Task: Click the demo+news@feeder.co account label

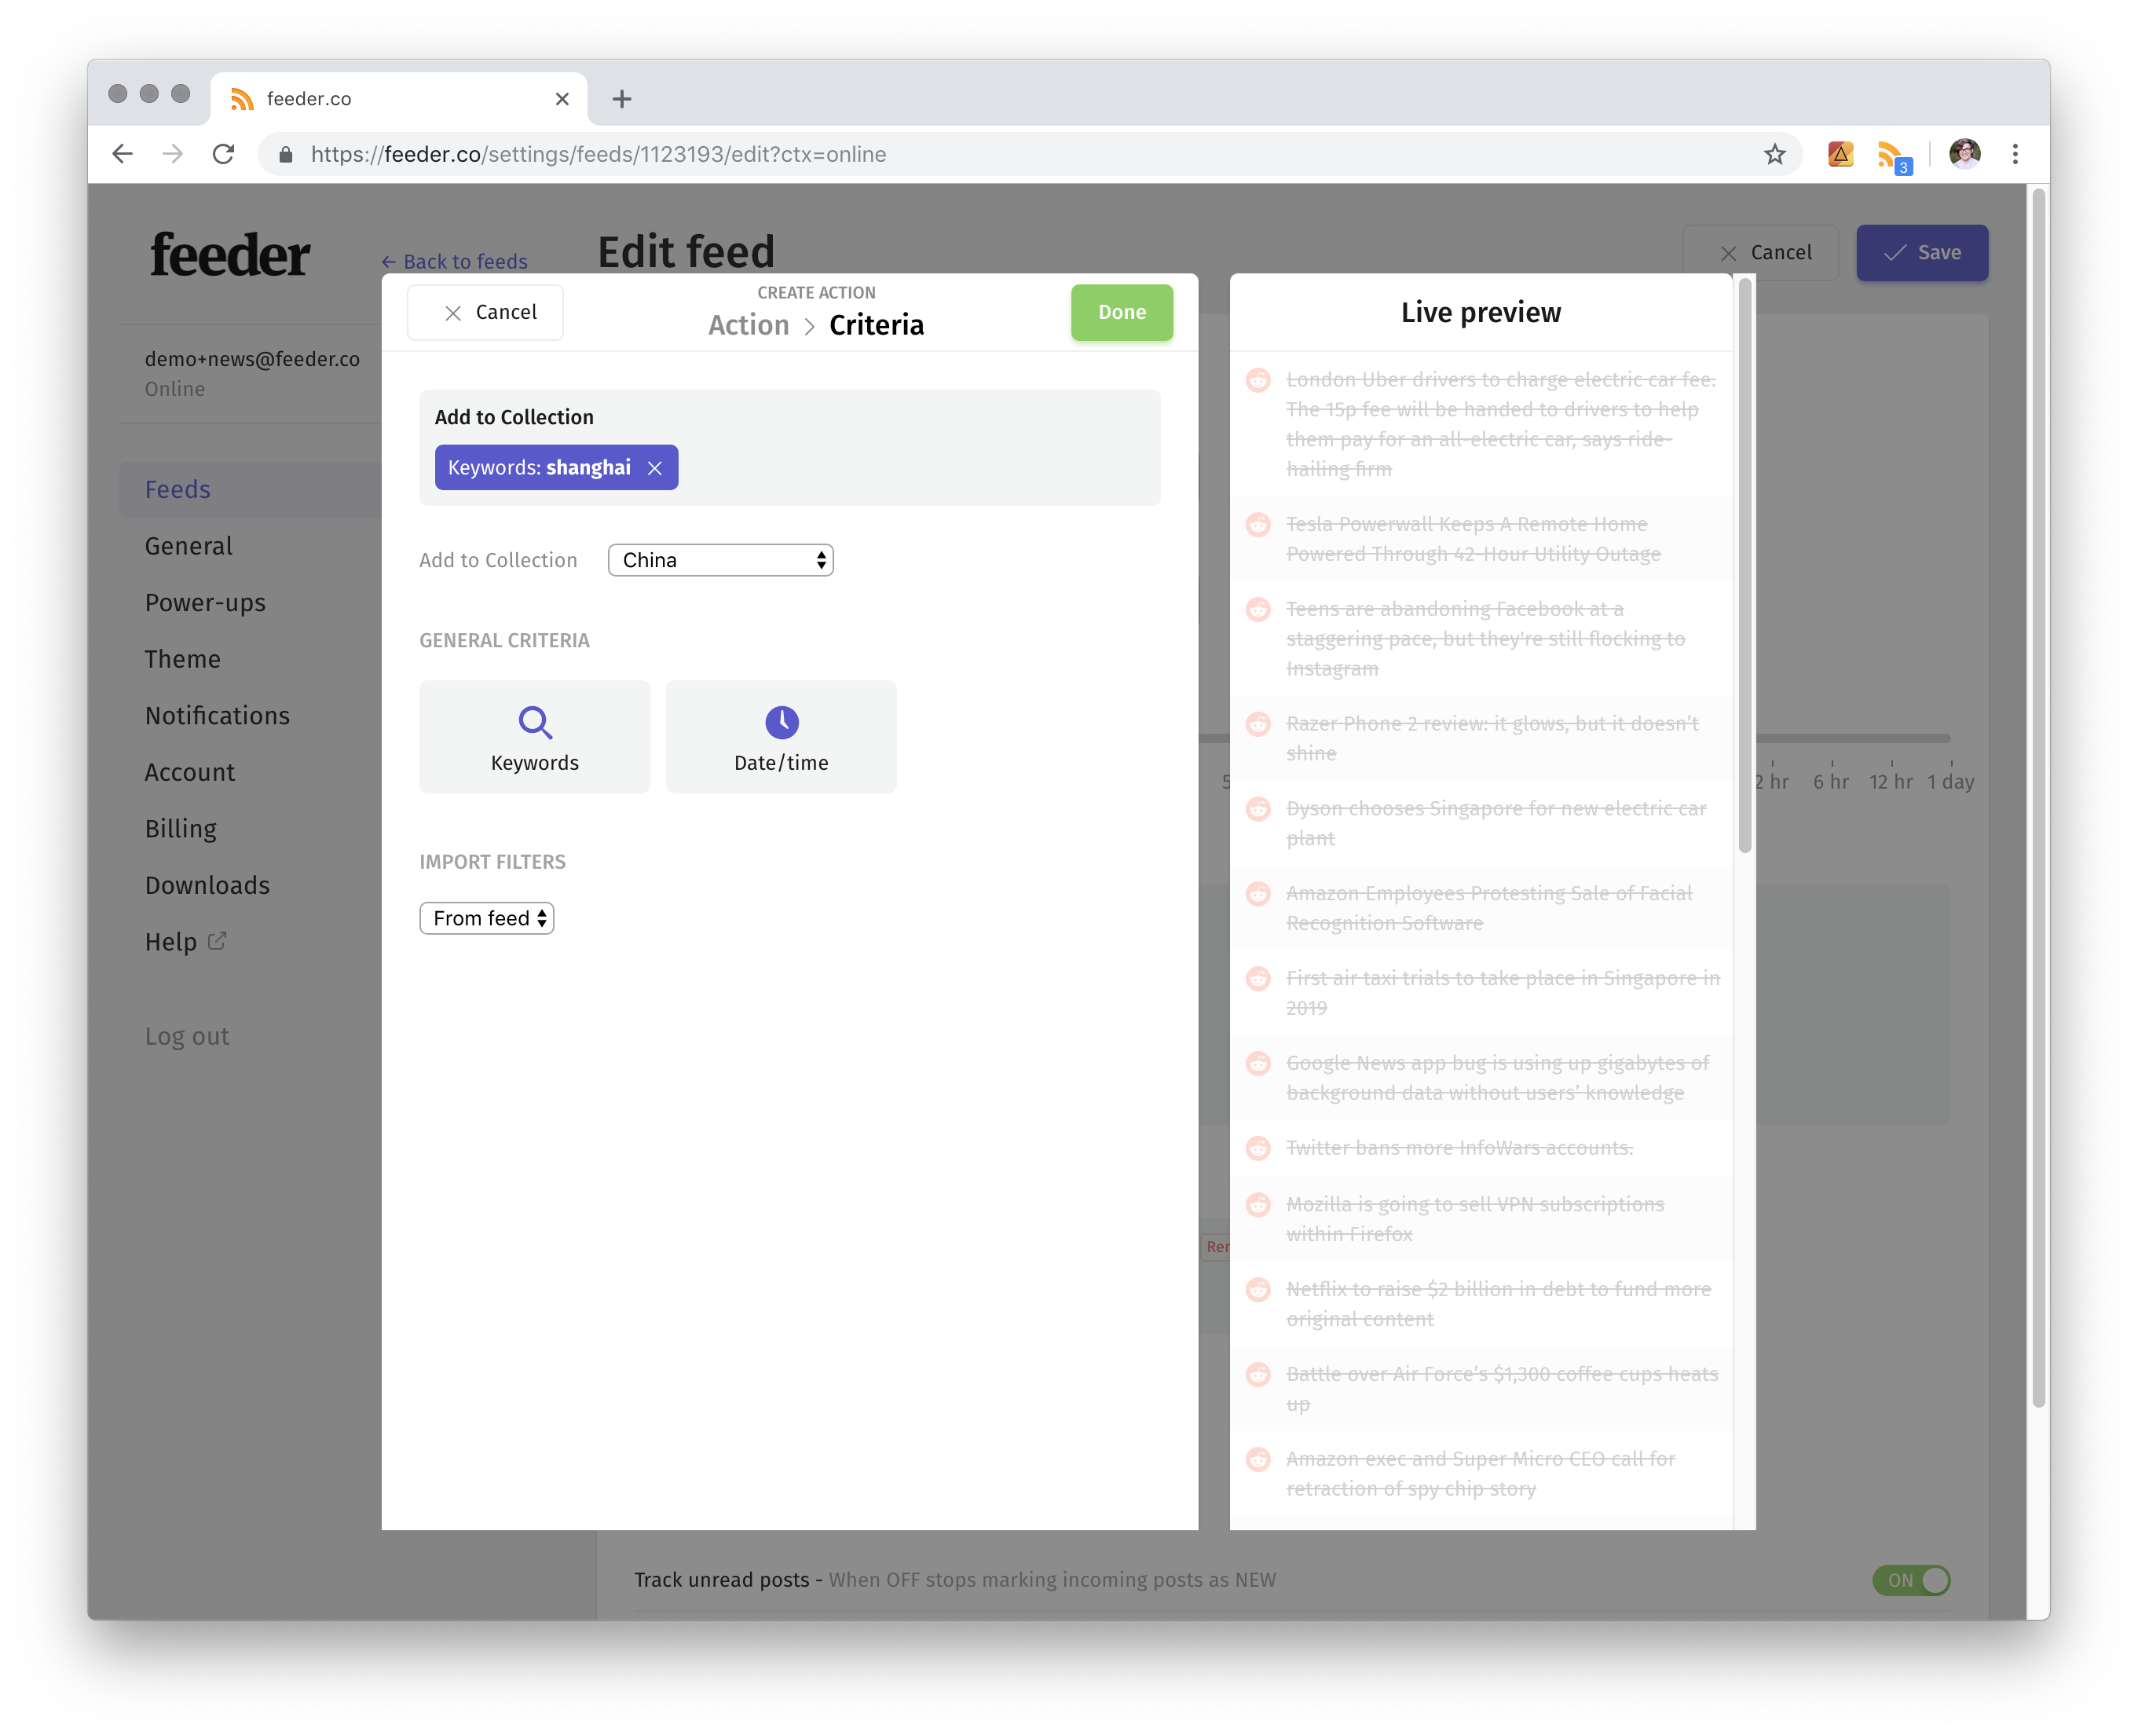Action: coord(252,359)
